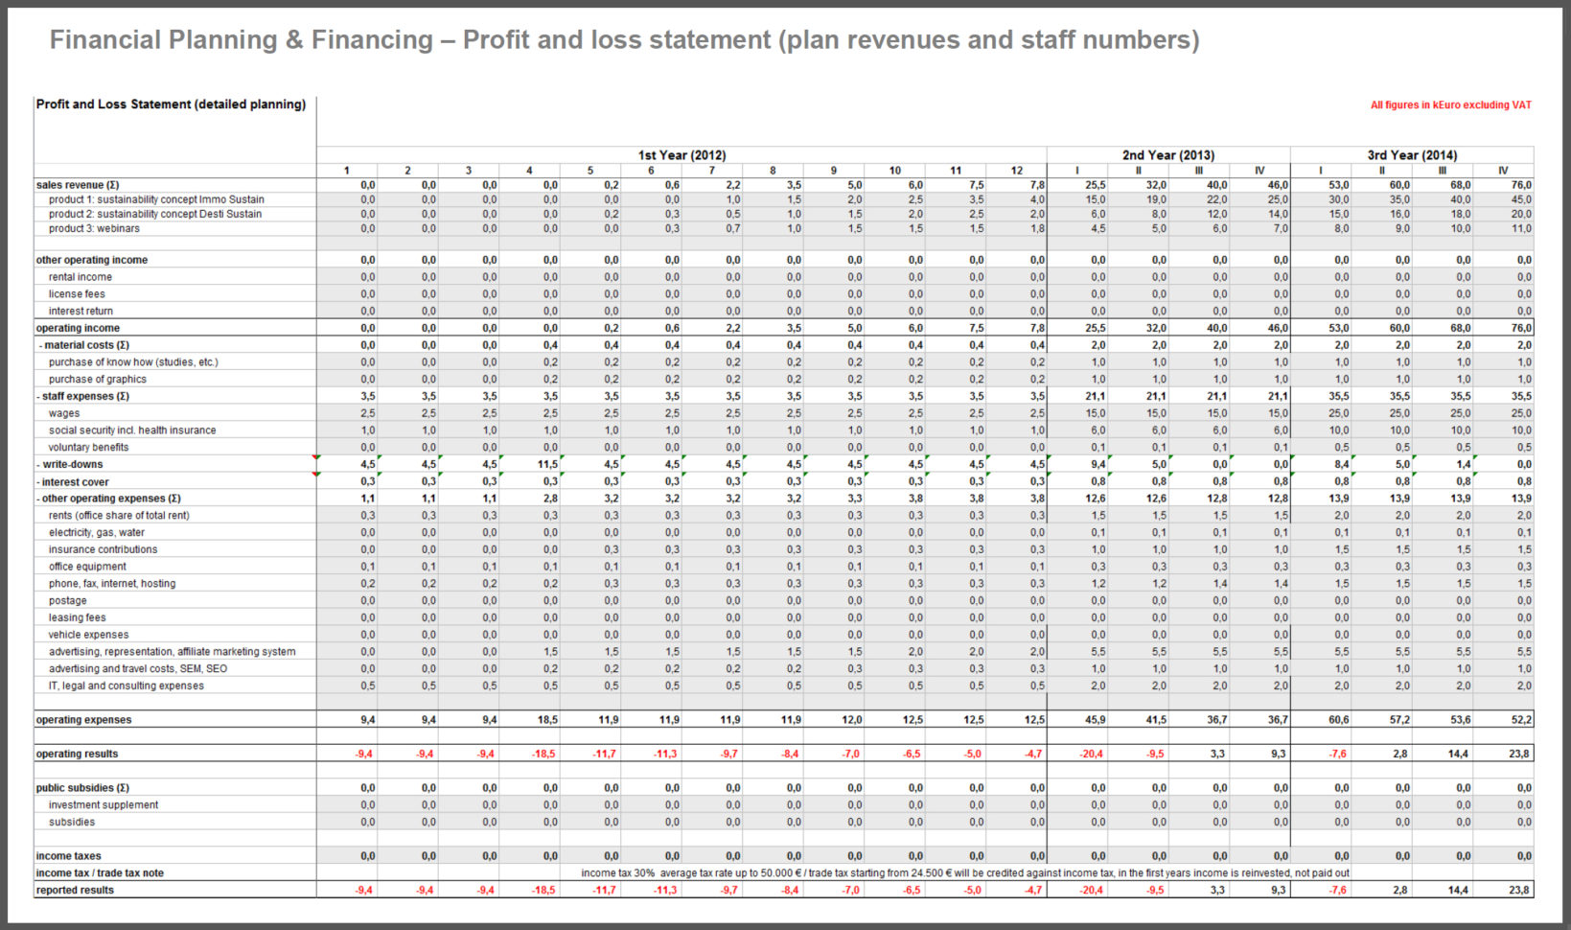Click the 3rd Year (2014) column header
Screen dimensions: 1571x930
point(1412,154)
